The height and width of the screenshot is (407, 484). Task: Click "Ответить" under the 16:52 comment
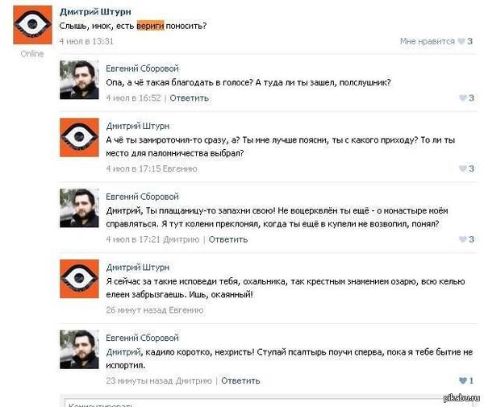[x=189, y=98]
